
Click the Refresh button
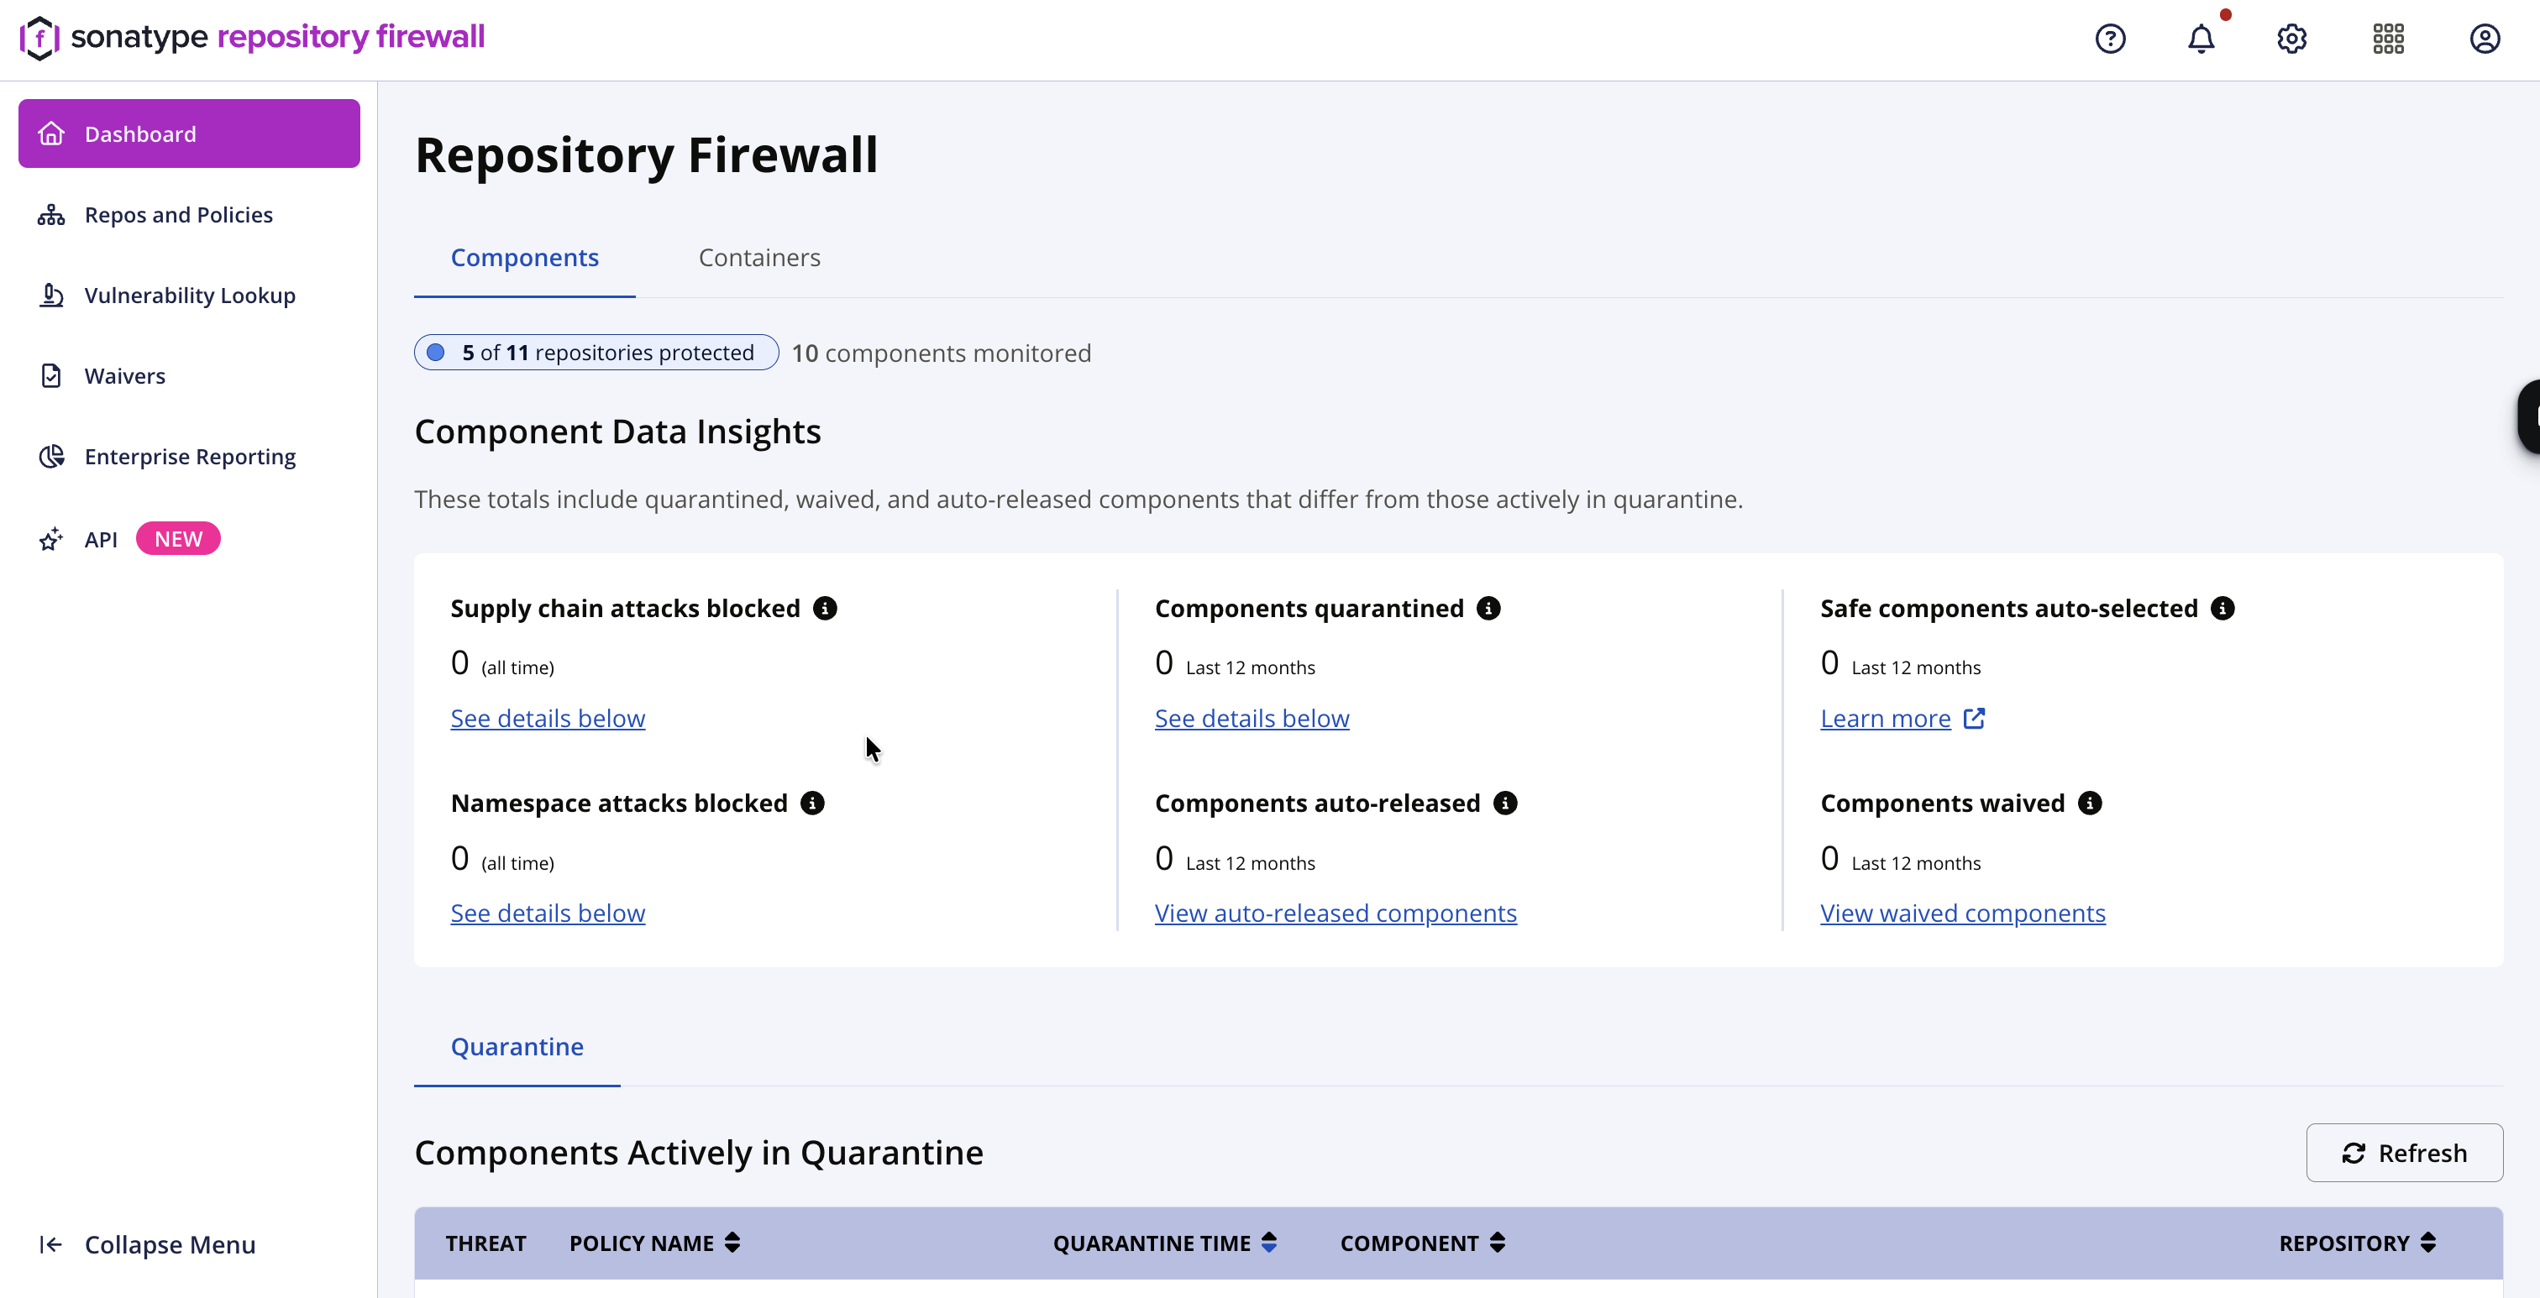tap(2404, 1153)
